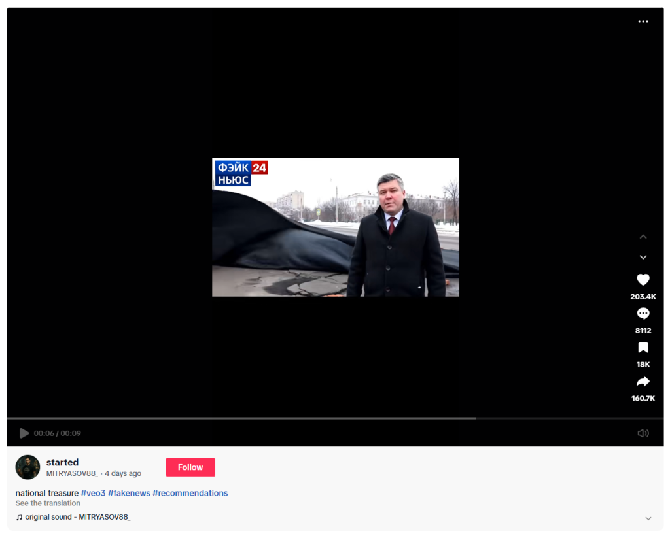Open the 'started' profile name
This screenshot has height=538, width=670.
coord(62,462)
